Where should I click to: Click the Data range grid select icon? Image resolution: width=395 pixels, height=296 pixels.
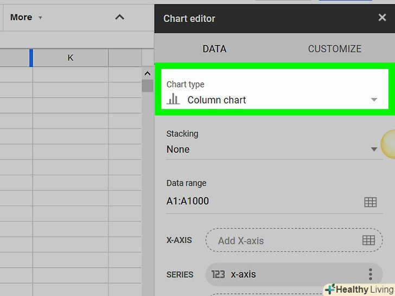[x=370, y=202]
